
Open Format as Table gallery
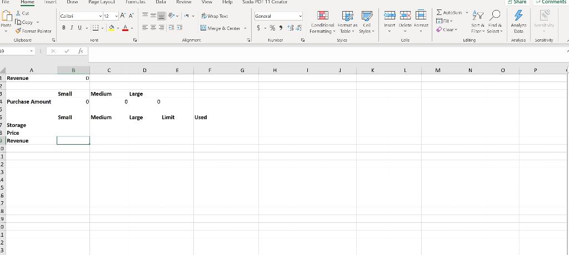click(x=347, y=22)
